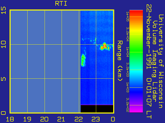Click the hour 20 time axis label
The height and width of the screenshot is (123, 165).
pos(44,119)
